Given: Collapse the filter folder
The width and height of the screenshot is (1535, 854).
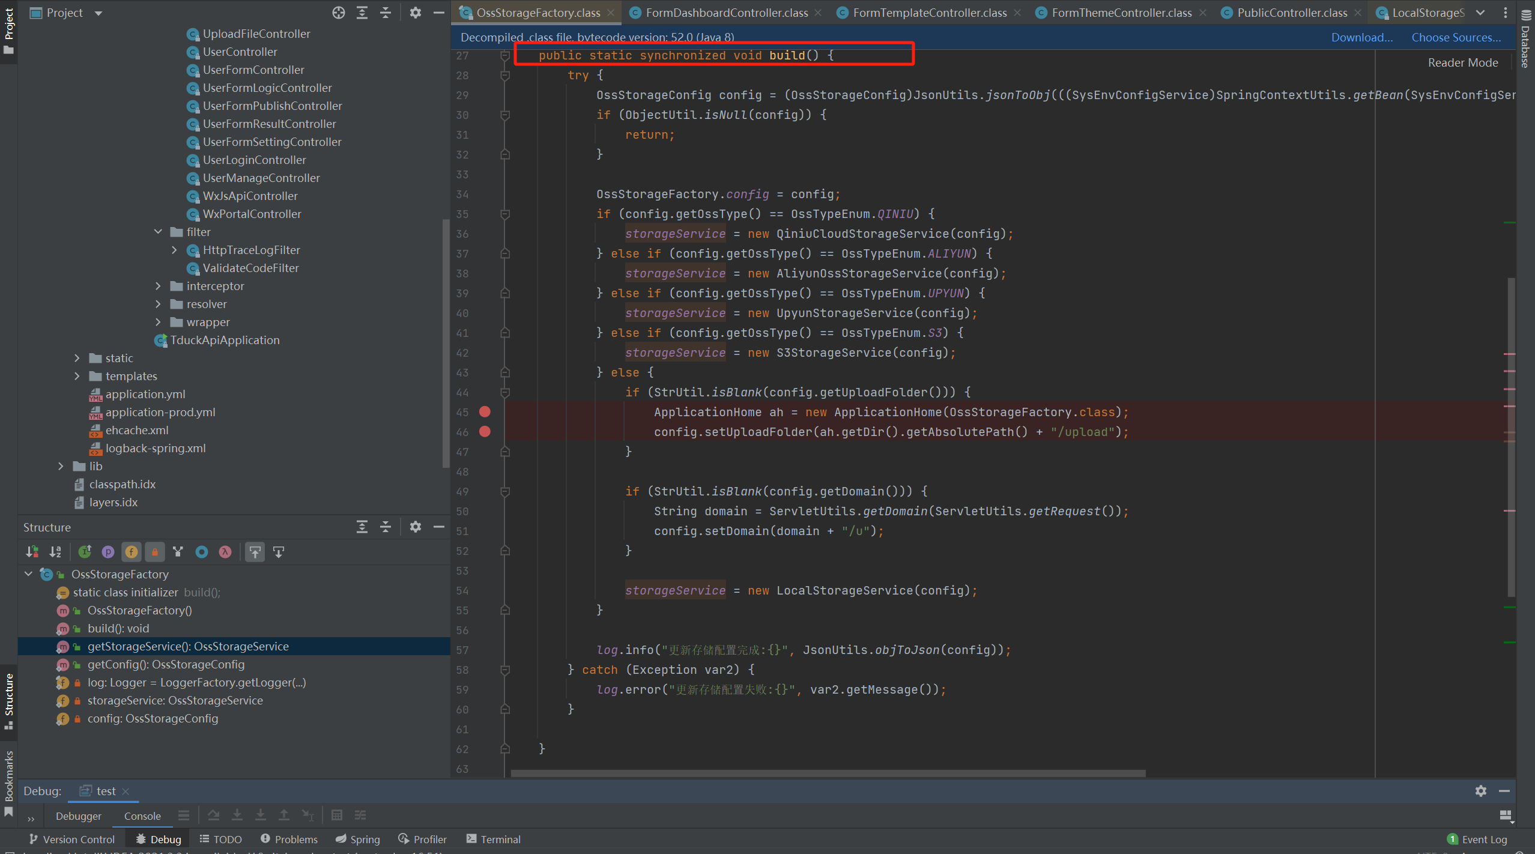Looking at the screenshot, I should point(158,232).
